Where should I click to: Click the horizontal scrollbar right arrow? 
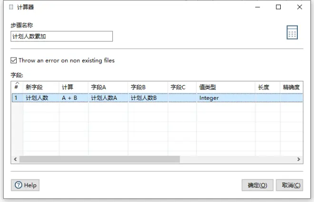coord(299,159)
